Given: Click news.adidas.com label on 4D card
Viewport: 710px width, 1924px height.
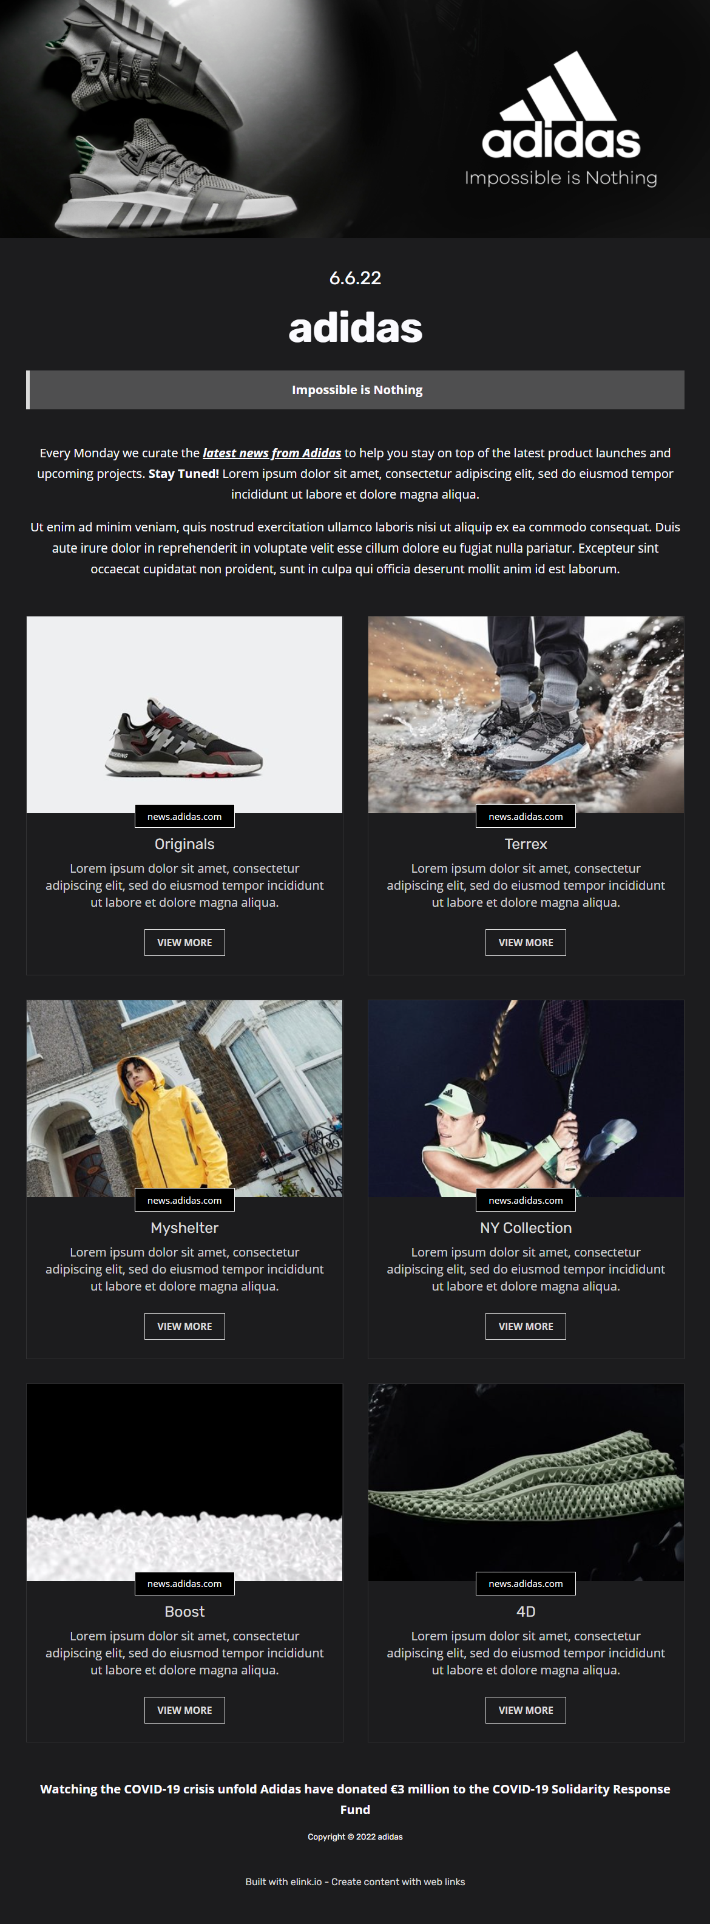Looking at the screenshot, I should coord(526,1584).
